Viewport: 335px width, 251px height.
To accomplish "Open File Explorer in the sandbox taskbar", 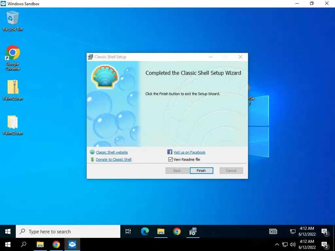I will pyautogui.click(x=161, y=231).
